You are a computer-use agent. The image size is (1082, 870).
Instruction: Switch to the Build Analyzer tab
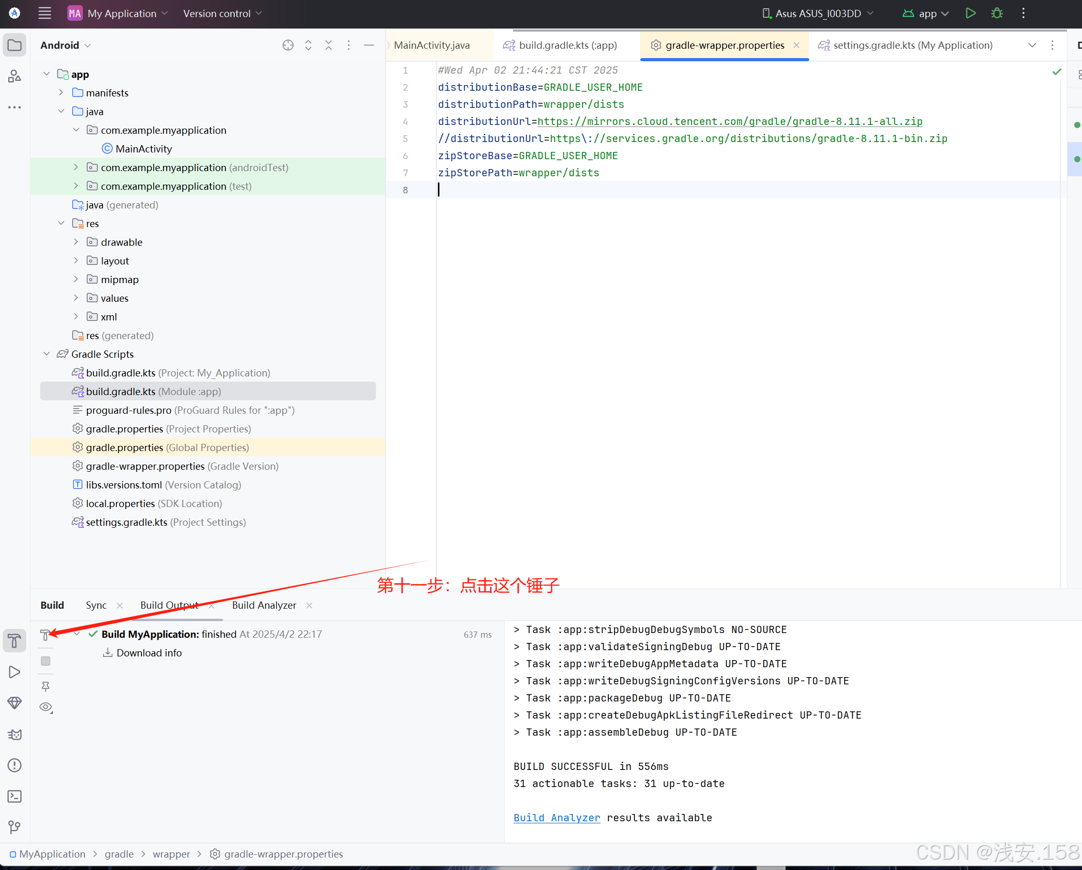point(264,605)
